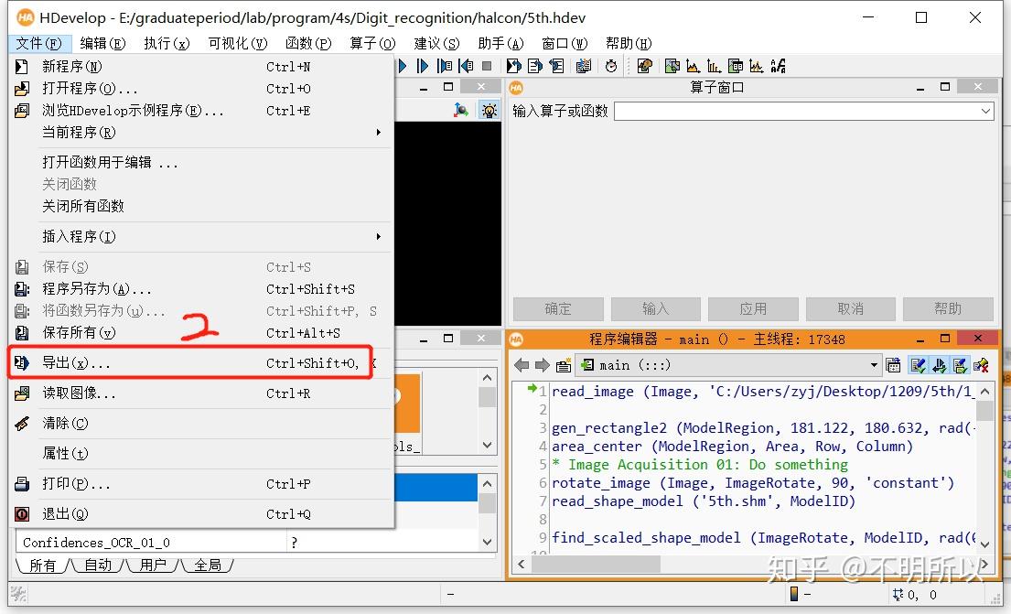Screen dimensions: 1011x614
Task: Open the Zoom window image icon
Action: pos(672,66)
